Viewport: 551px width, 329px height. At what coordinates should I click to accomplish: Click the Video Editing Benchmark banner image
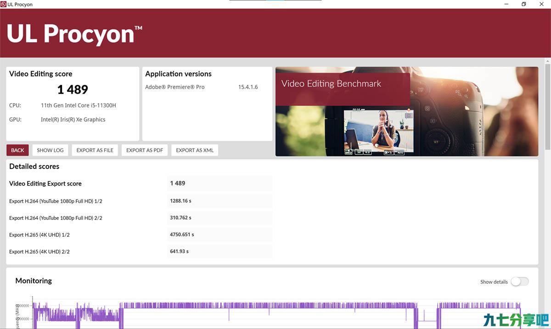(x=407, y=112)
